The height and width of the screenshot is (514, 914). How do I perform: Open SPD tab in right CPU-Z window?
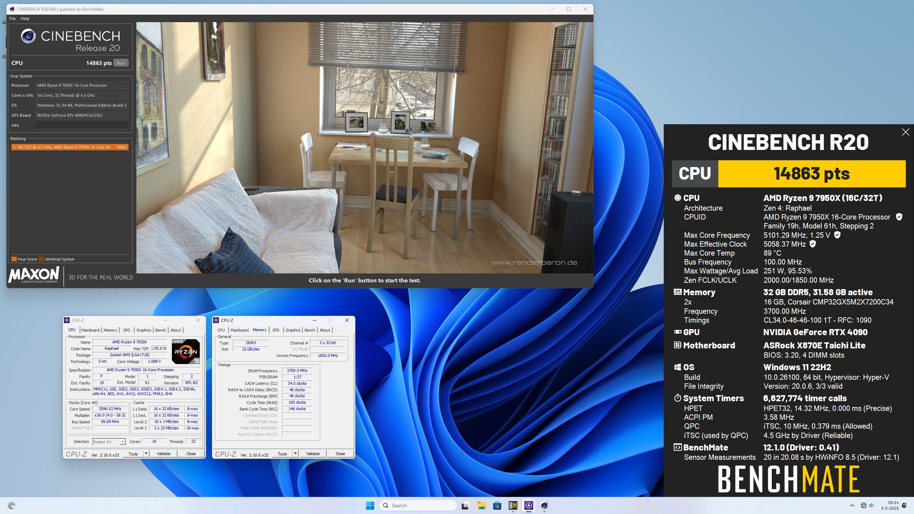pos(276,330)
